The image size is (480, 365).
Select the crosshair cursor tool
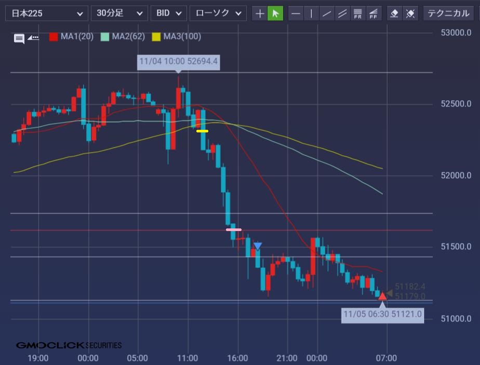260,13
